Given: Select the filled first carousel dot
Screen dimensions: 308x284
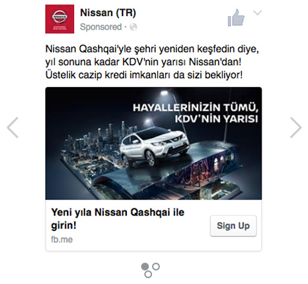Looking at the screenshot, I should [x=145, y=267].
